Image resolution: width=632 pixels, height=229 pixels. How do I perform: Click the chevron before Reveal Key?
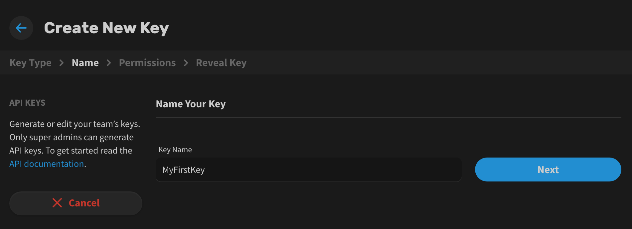[x=186, y=63]
